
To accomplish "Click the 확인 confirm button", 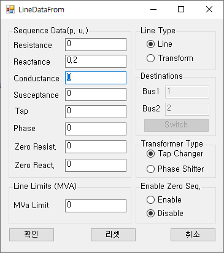I will tap(31, 235).
